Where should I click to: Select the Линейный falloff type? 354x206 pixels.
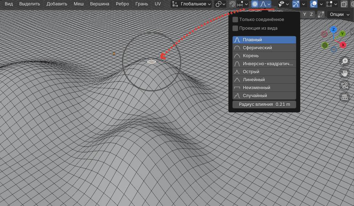(x=264, y=80)
